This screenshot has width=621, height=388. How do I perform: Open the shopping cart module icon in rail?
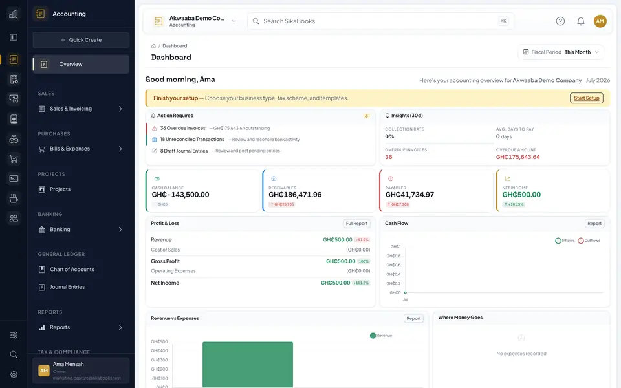coord(14,159)
